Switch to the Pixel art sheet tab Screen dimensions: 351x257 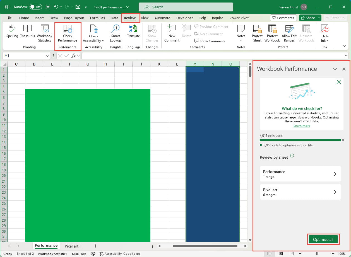pyautogui.click(x=71, y=246)
